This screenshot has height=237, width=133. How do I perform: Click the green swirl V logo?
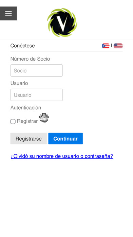(62, 23)
